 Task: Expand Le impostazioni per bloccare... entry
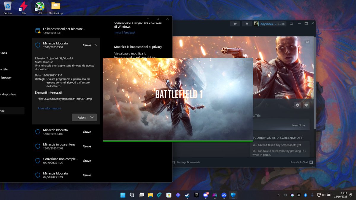[x=66, y=31]
